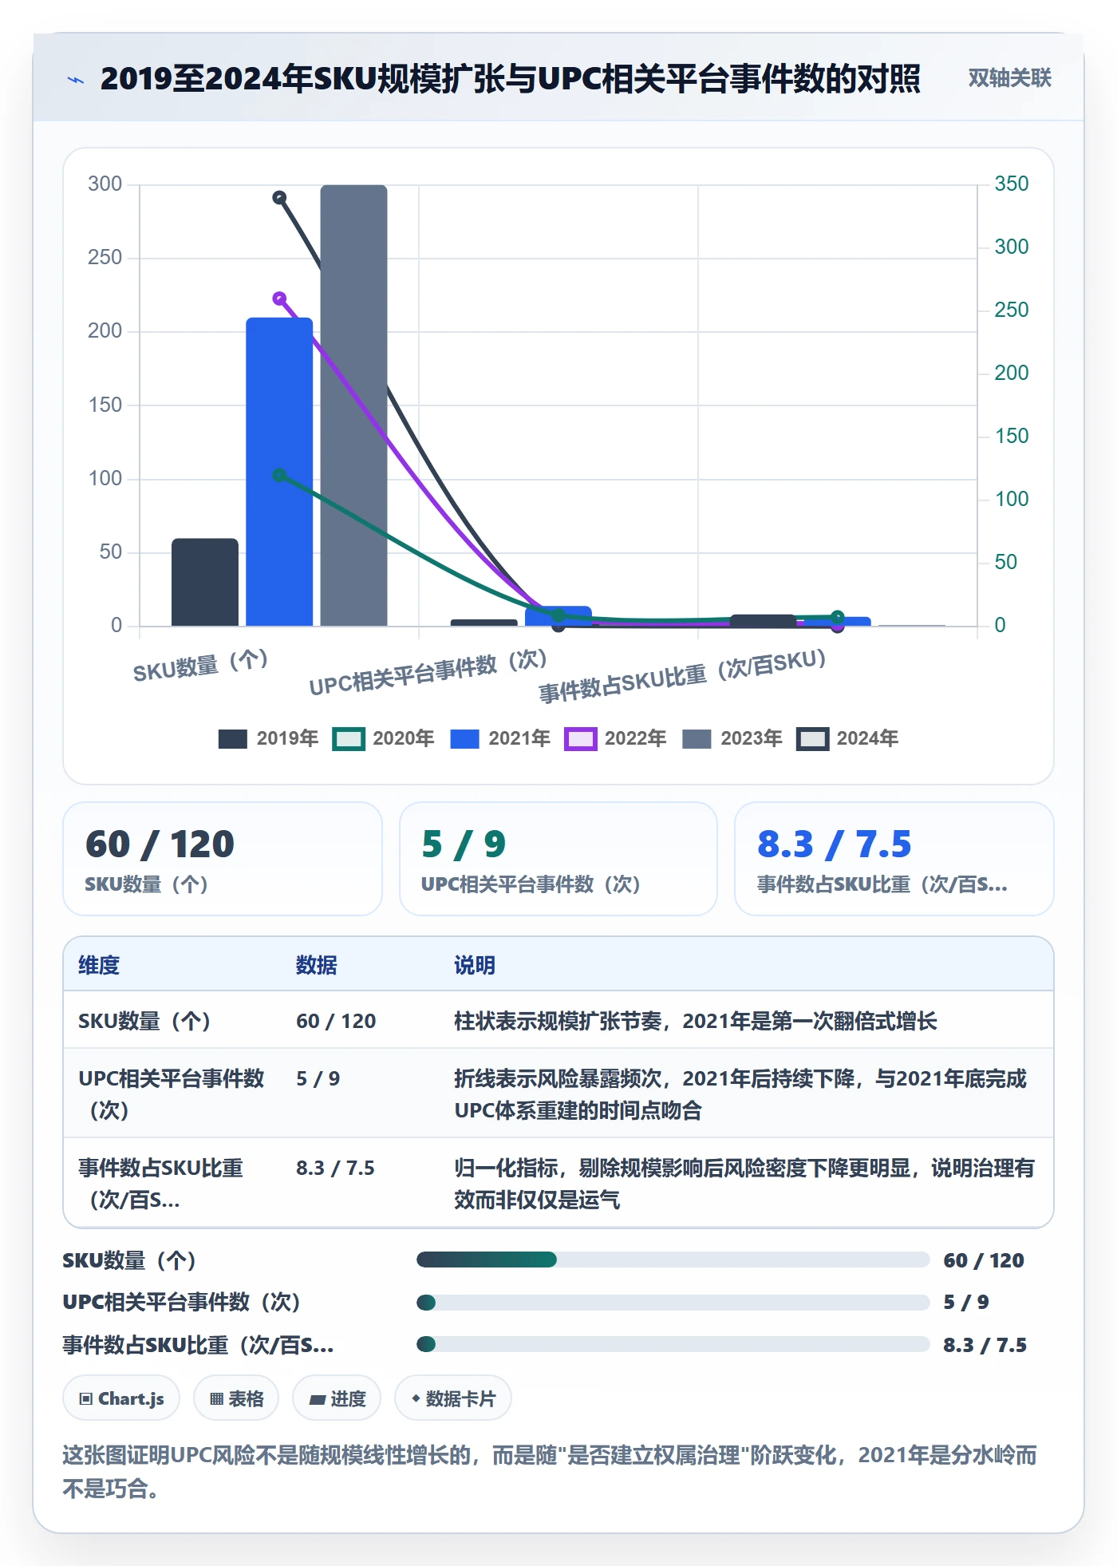1117x1566 pixels.
Task: Hide the 2022年 series via legend
Action: pos(616,738)
